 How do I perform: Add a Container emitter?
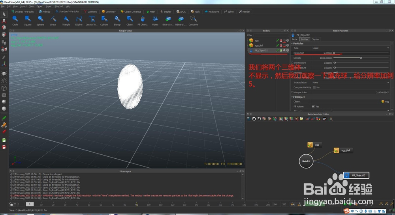194,20
